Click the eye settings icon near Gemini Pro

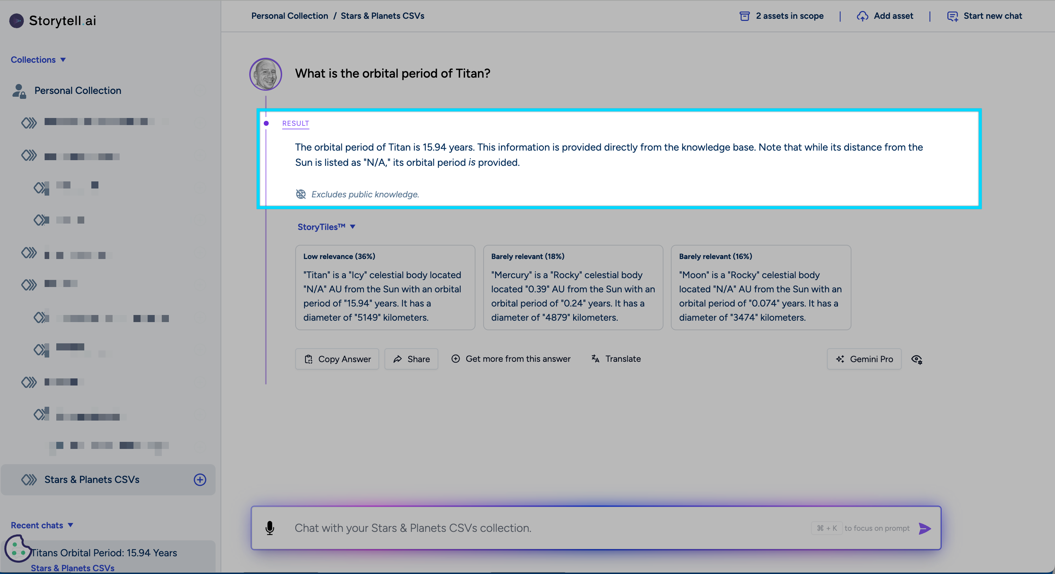pos(917,359)
